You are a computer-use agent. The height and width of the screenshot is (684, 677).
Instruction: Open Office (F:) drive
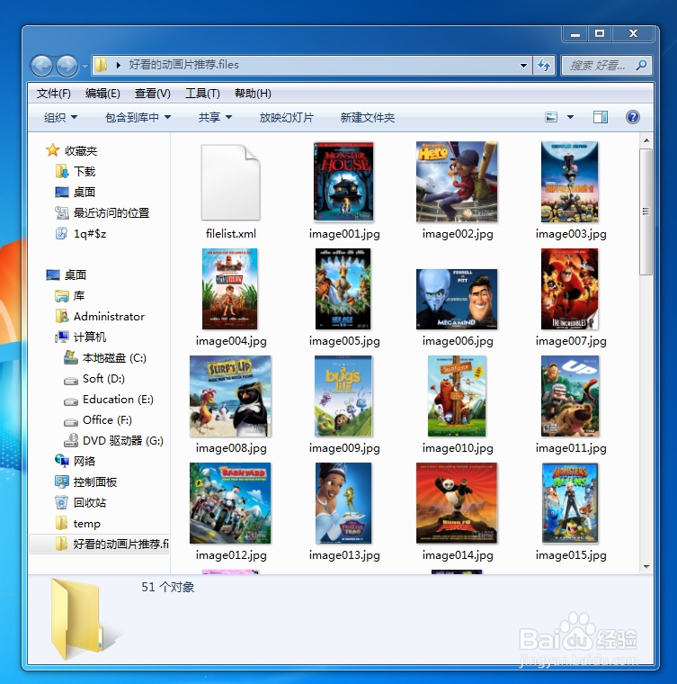click(x=98, y=420)
